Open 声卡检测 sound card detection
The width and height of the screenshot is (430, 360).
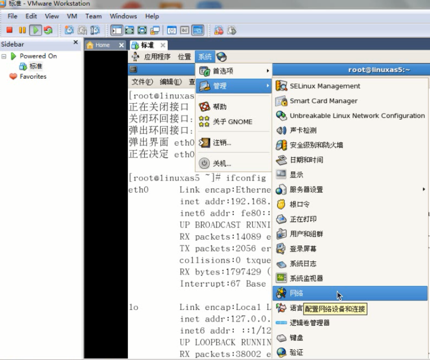[x=350, y=130]
